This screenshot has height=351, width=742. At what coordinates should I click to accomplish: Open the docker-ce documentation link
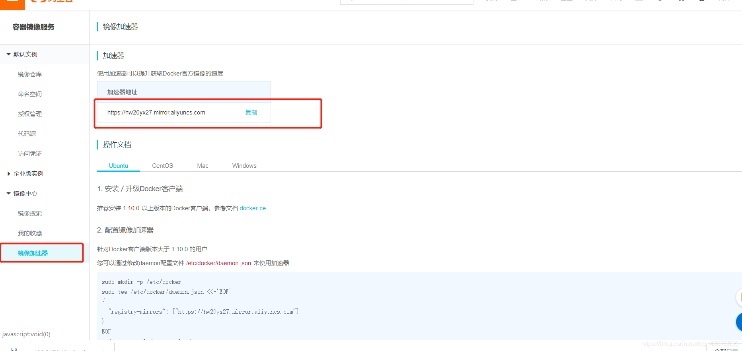pyautogui.click(x=253, y=208)
